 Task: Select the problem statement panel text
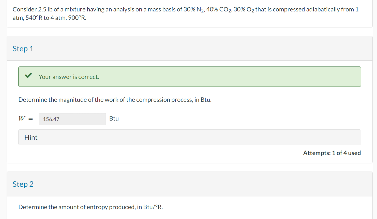(185, 13)
